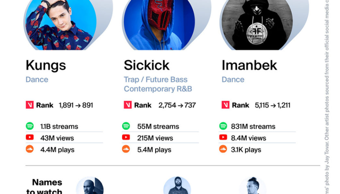
Task: Click the Imanbek artist name heading
Action: [x=249, y=65]
